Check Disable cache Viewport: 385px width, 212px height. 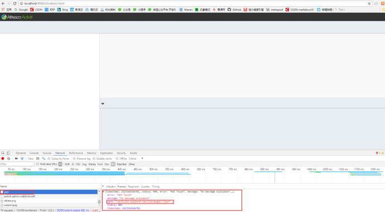pos(94,159)
